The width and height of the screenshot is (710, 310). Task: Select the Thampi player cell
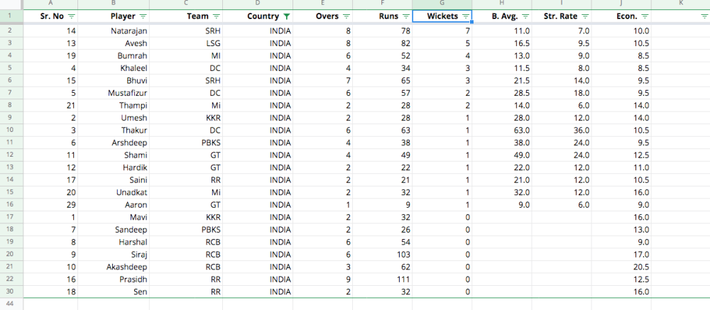(113, 106)
